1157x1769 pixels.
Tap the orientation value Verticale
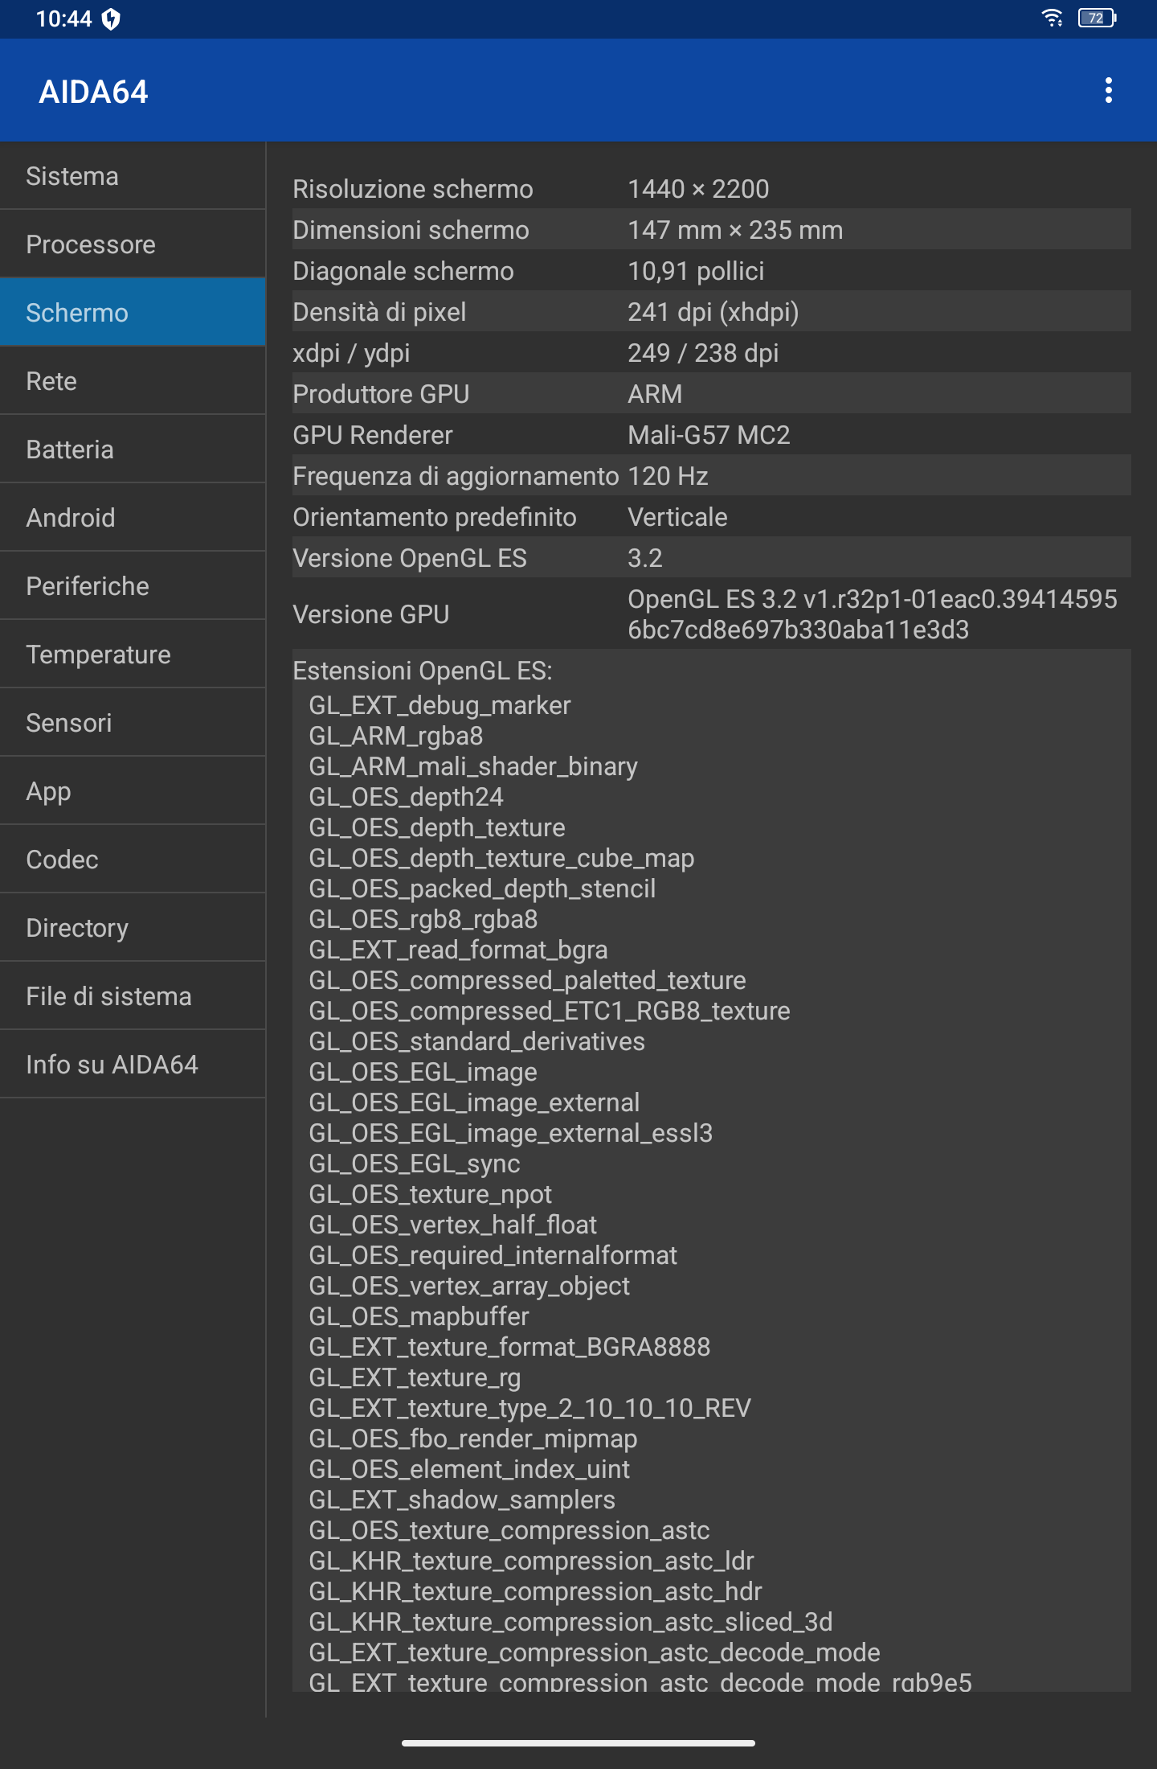677,517
